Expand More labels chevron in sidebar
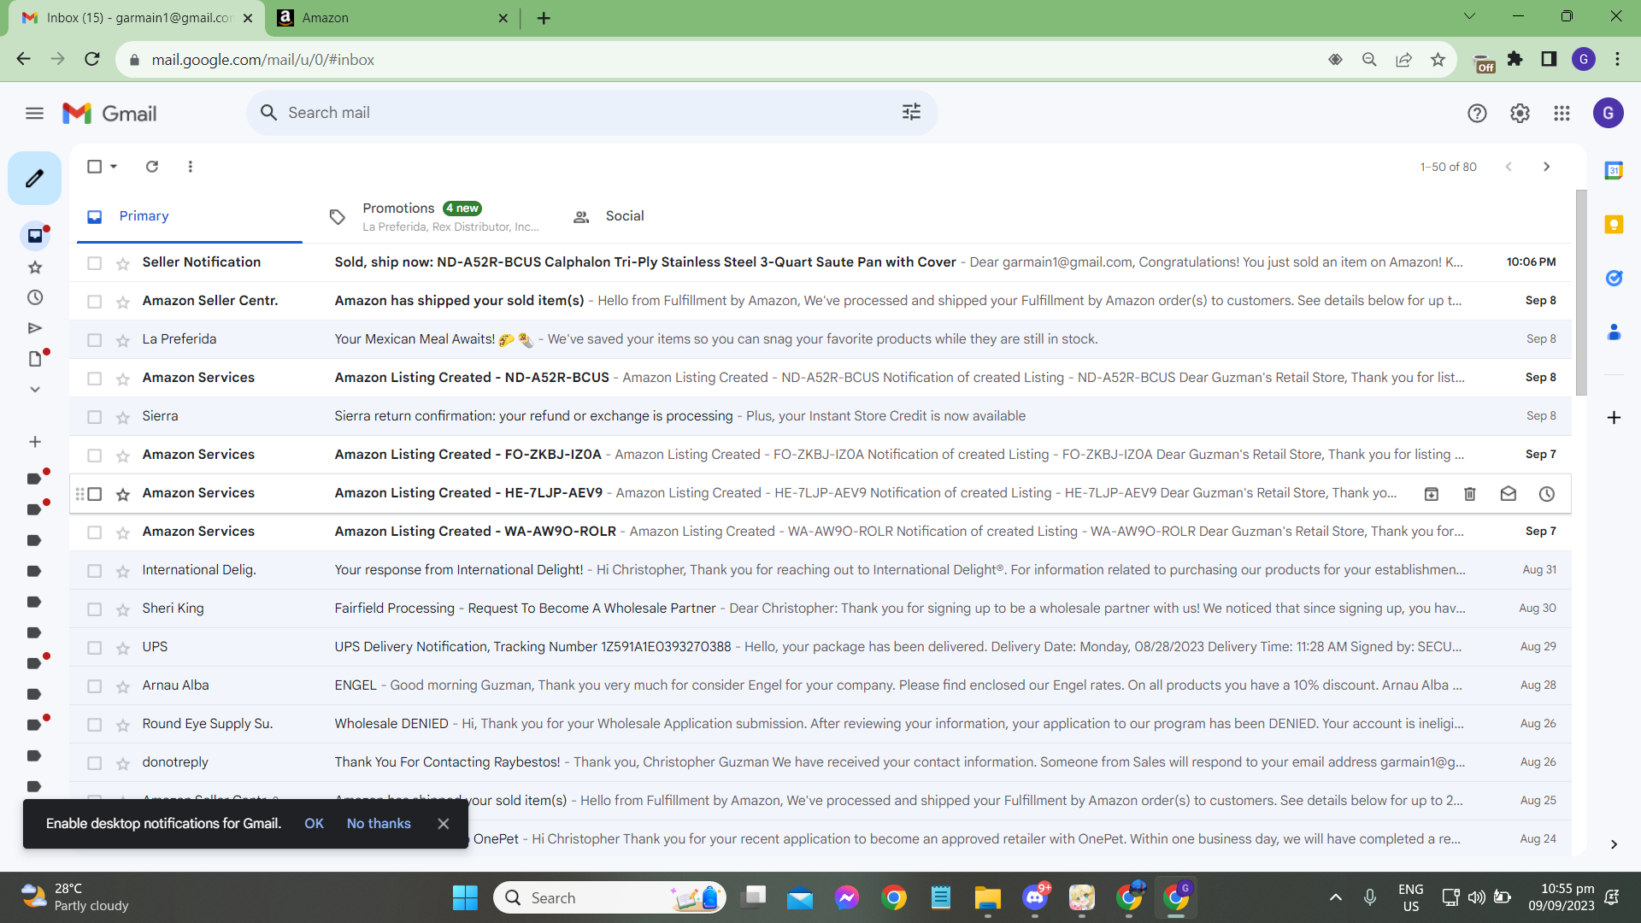 (35, 389)
